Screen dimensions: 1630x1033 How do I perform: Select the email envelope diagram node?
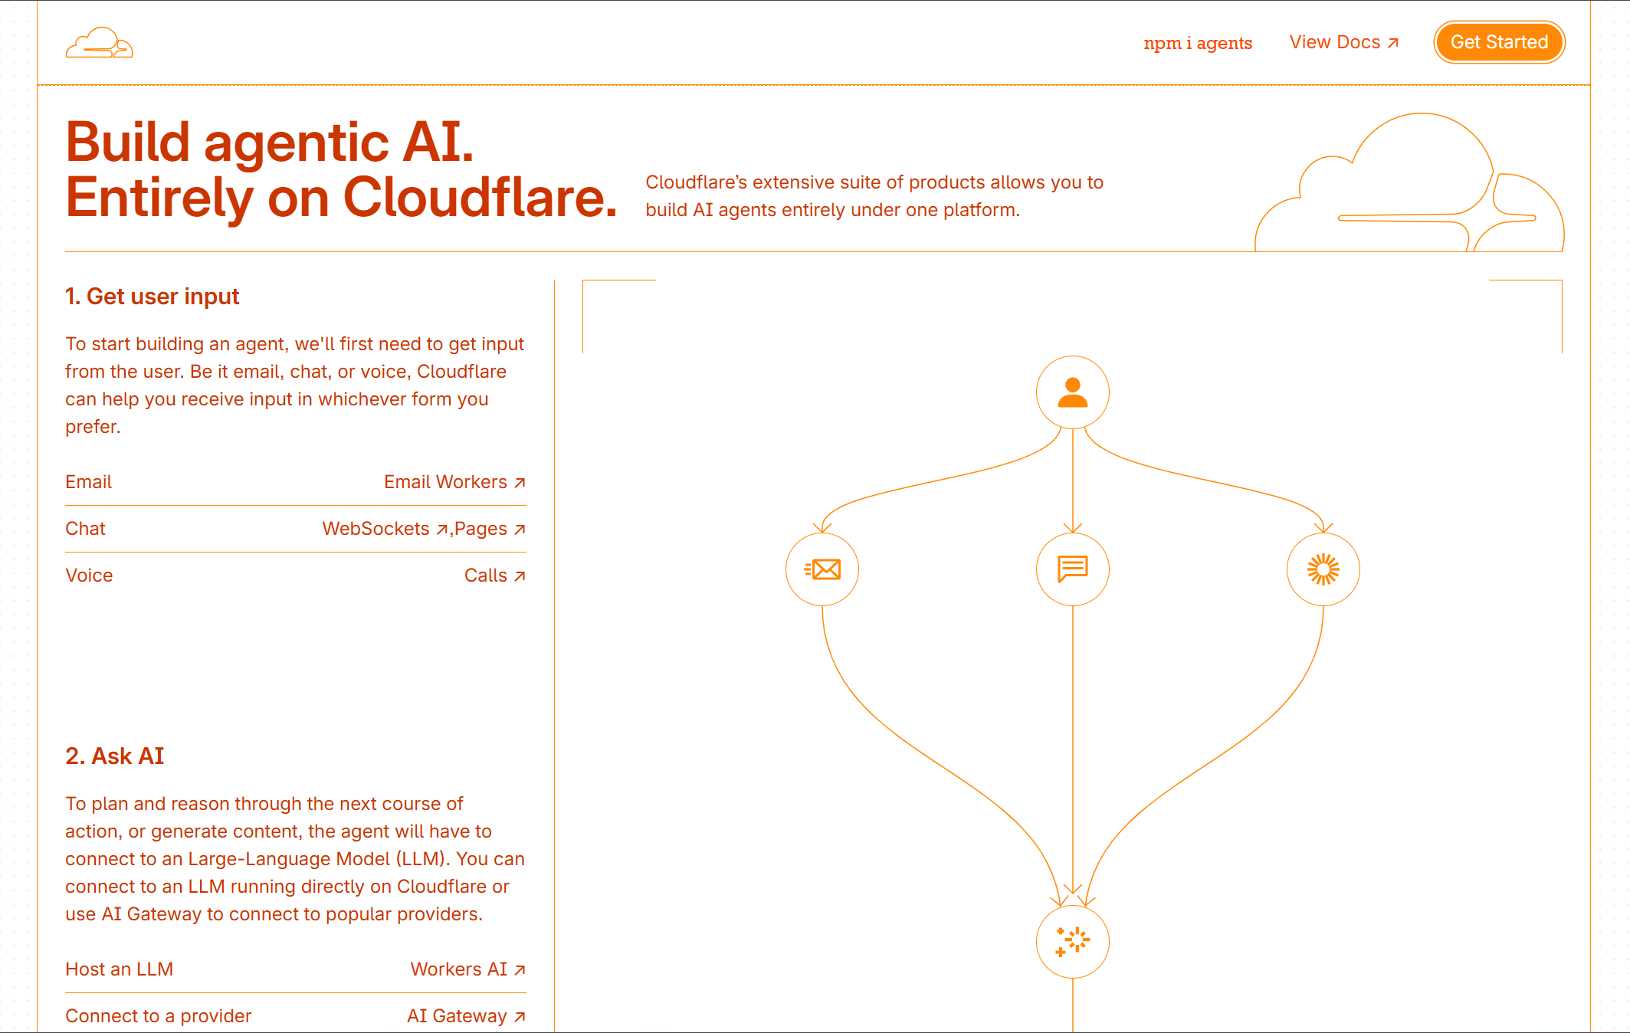[x=822, y=569]
